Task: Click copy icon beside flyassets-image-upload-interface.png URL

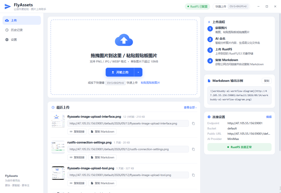Action: (x=193, y=123)
